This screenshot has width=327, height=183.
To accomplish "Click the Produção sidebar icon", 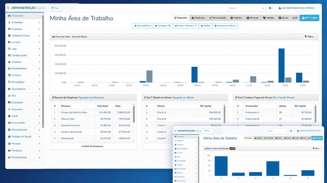I will tap(9, 150).
